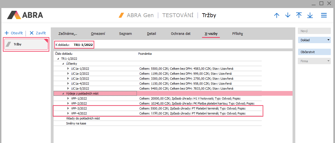Jump to last record with bottom-arrow icon
The width and height of the screenshot is (335, 143).
310,15
